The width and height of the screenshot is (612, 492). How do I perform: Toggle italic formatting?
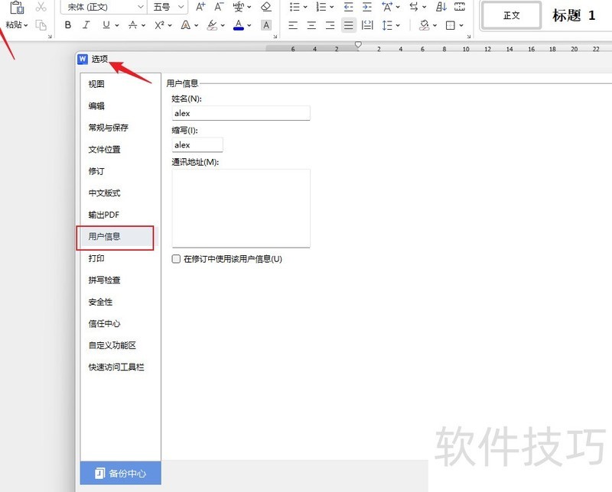pos(87,25)
